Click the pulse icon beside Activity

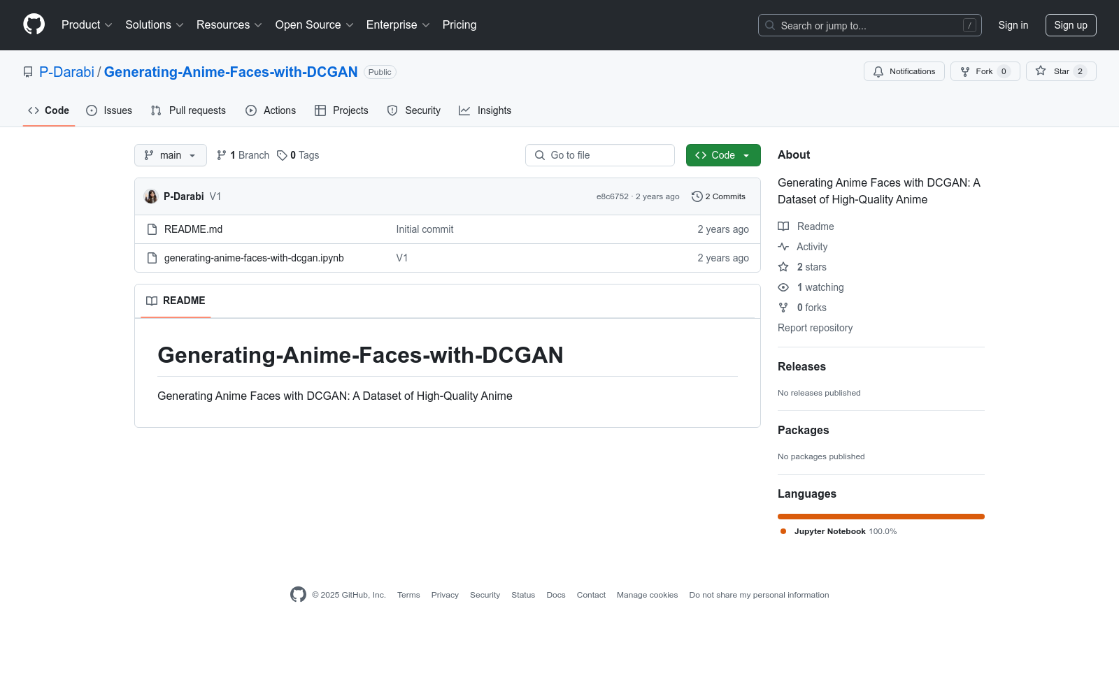click(783, 247)
